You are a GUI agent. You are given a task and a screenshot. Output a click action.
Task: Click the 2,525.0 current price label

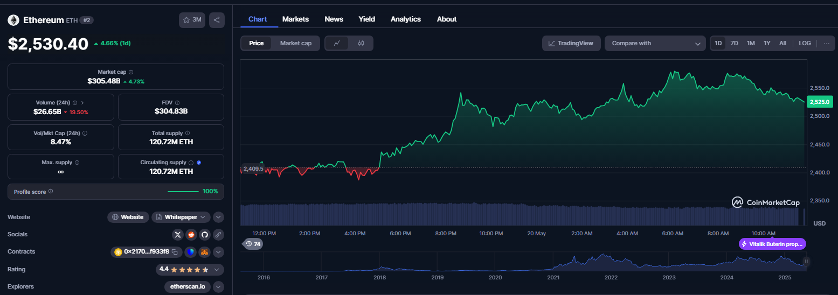820,101
